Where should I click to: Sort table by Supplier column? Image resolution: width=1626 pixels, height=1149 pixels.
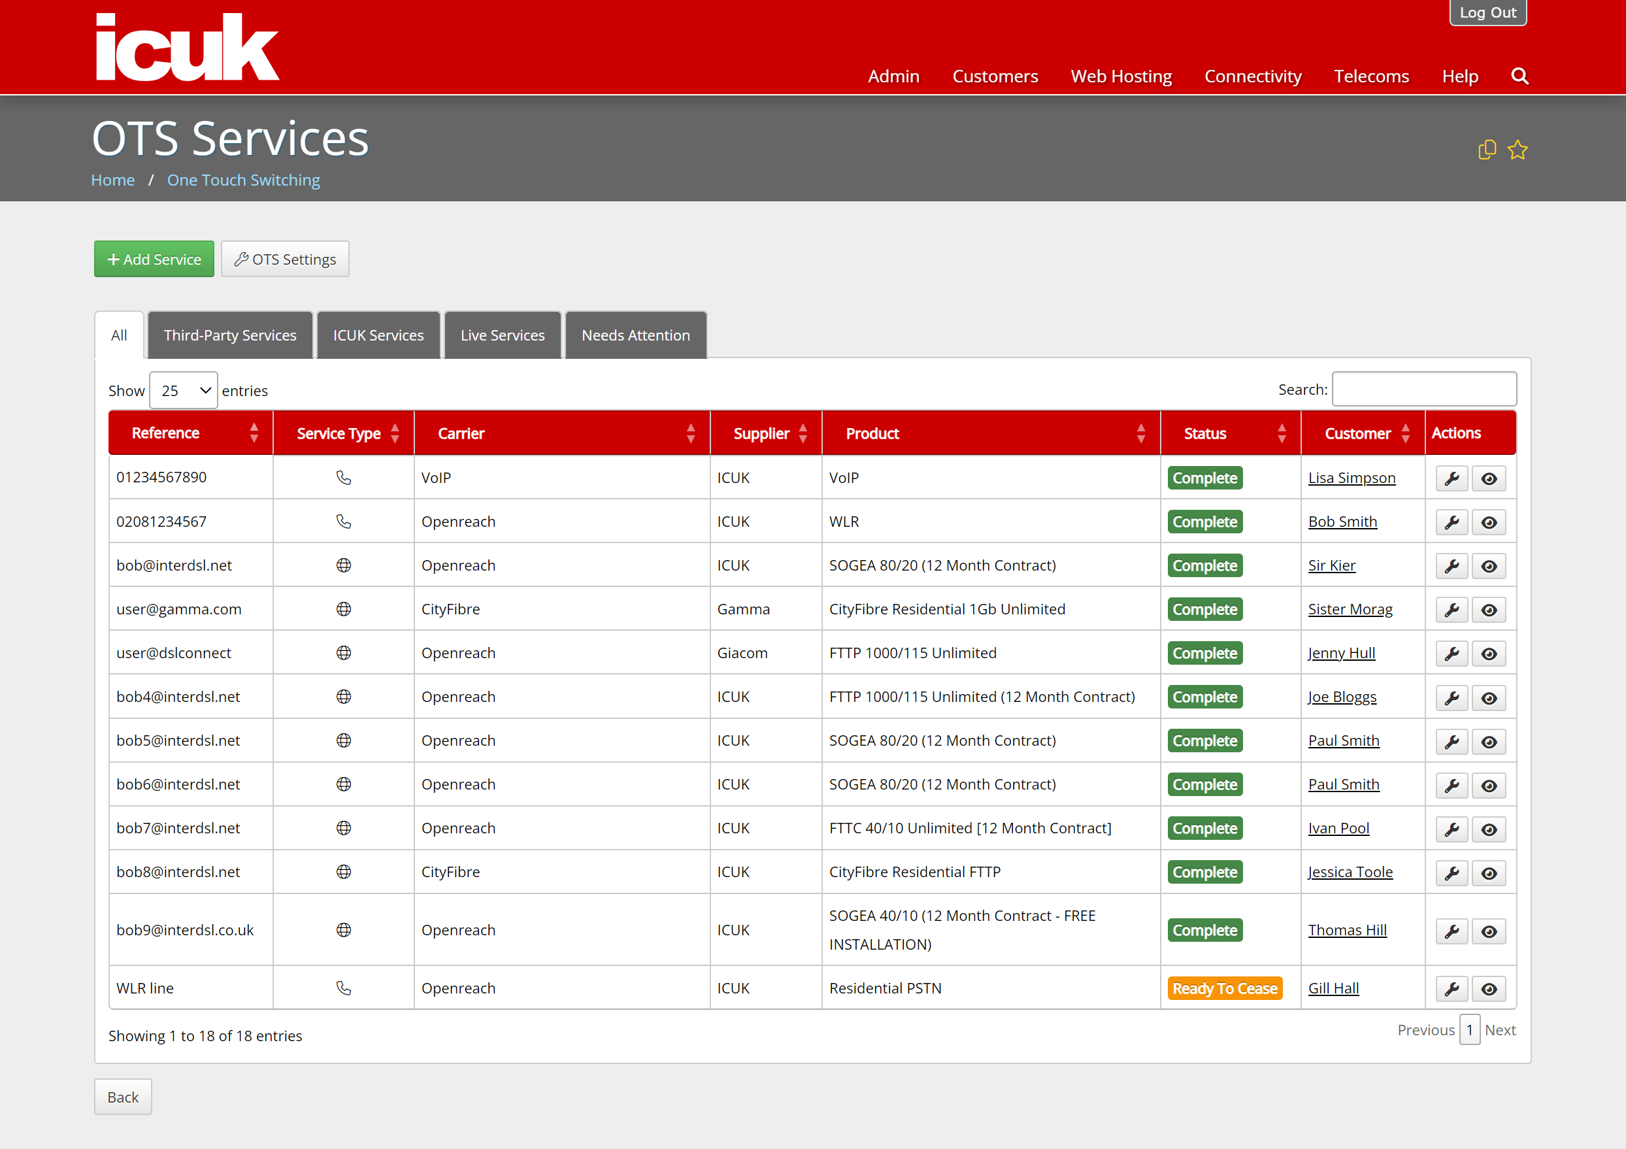tap(766, 433)
